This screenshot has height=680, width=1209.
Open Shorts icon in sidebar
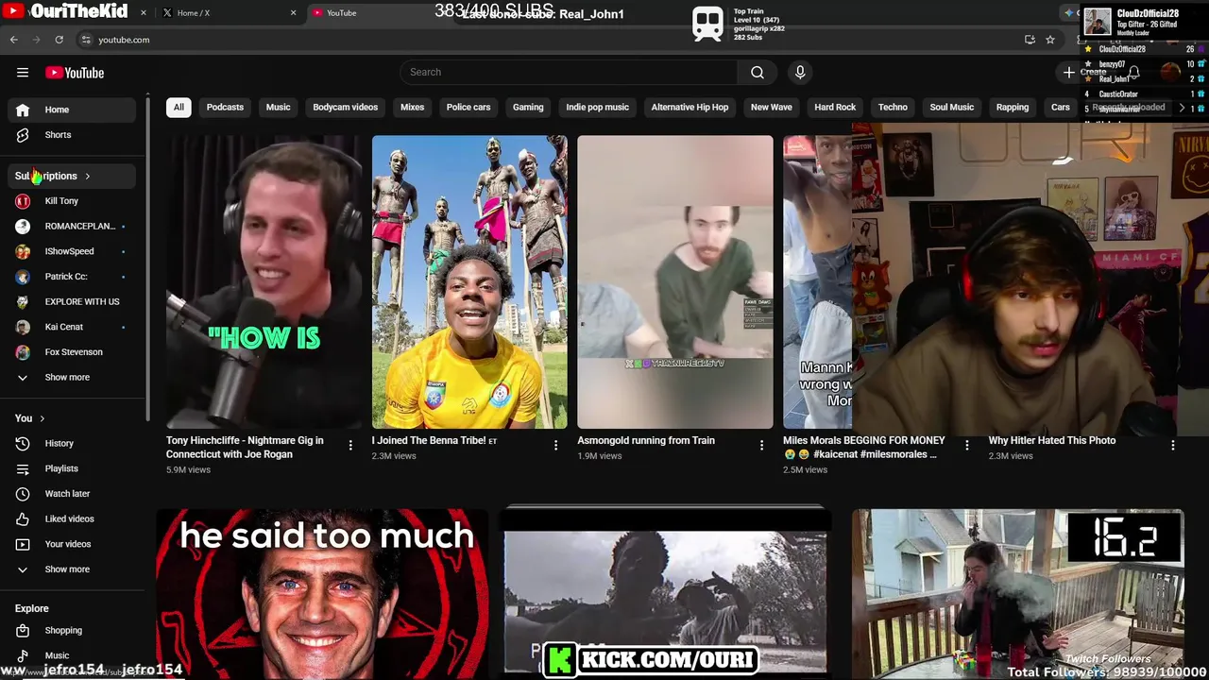23,135
